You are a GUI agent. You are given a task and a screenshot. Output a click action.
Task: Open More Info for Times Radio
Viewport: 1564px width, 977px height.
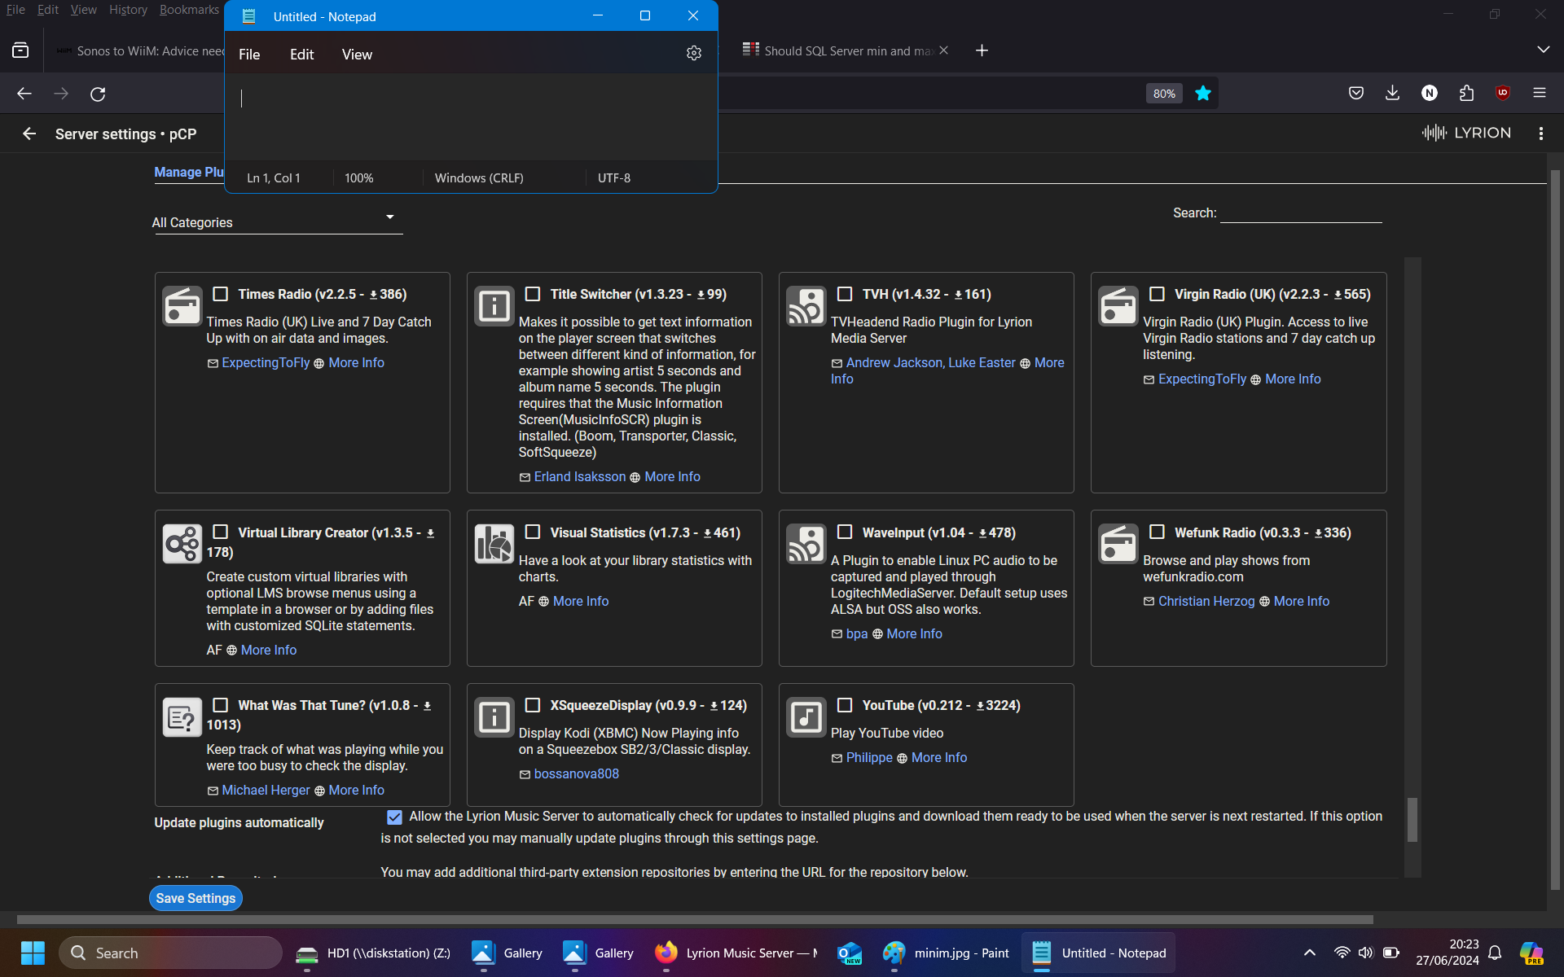(x=356, y=363)
